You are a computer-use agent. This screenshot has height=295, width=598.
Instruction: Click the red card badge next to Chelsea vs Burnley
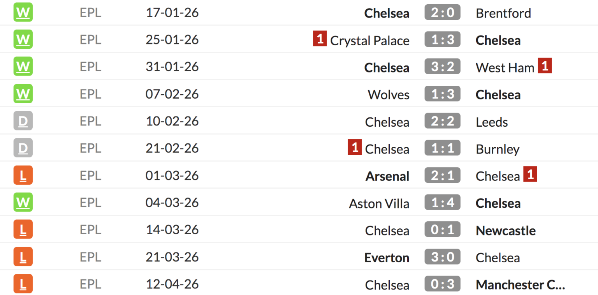pyautogui.click(x=355, y=147)
